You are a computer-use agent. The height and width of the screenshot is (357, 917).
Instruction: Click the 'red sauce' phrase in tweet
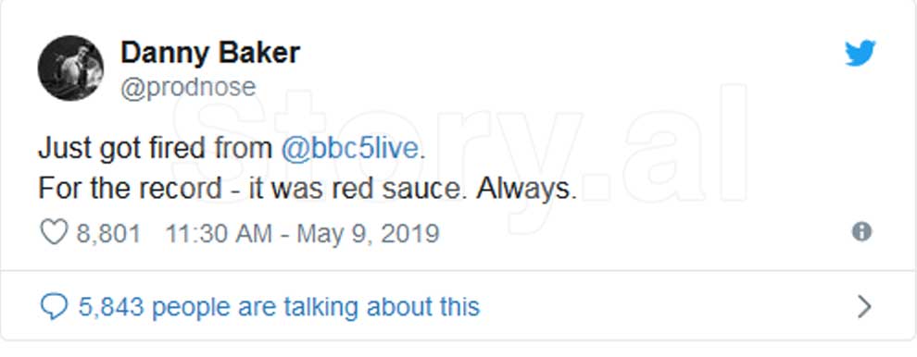(x=406, y=190)
